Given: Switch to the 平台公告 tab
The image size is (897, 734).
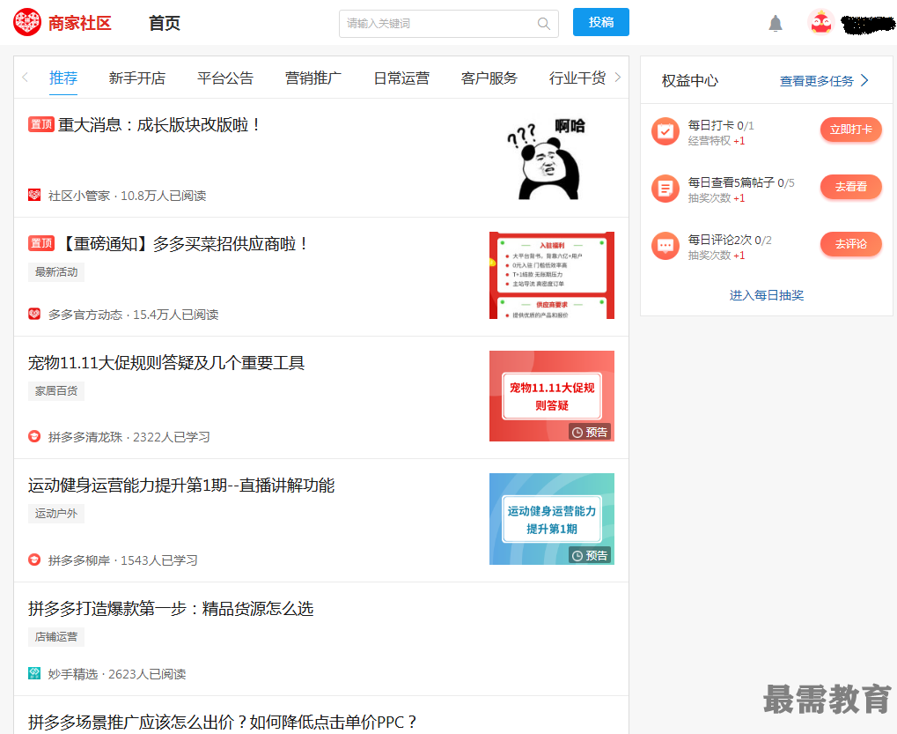Looking at the screenshot, I should coord(225,78).
